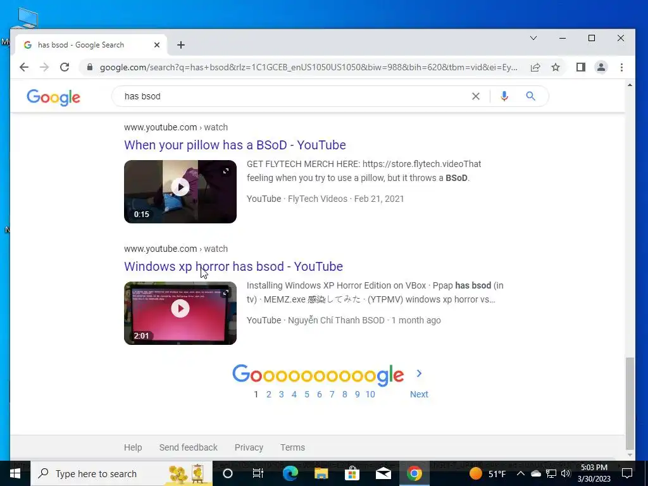Go to results page 8
The image size is (648, 486).
click(x=345, y=394)
